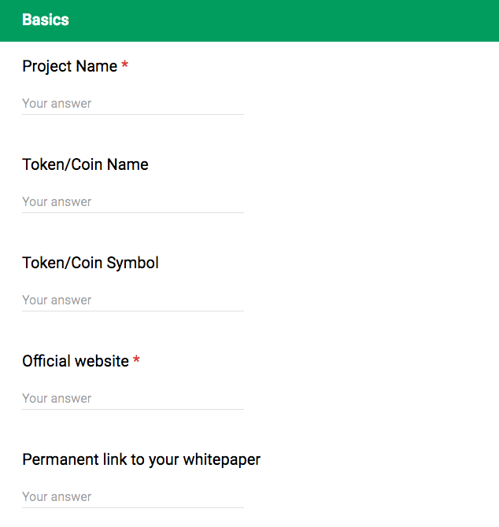499x527 pixels.
Task: Click 'Your answer' placeholder under Token/Coin Symbol
Action: (57, 300)
